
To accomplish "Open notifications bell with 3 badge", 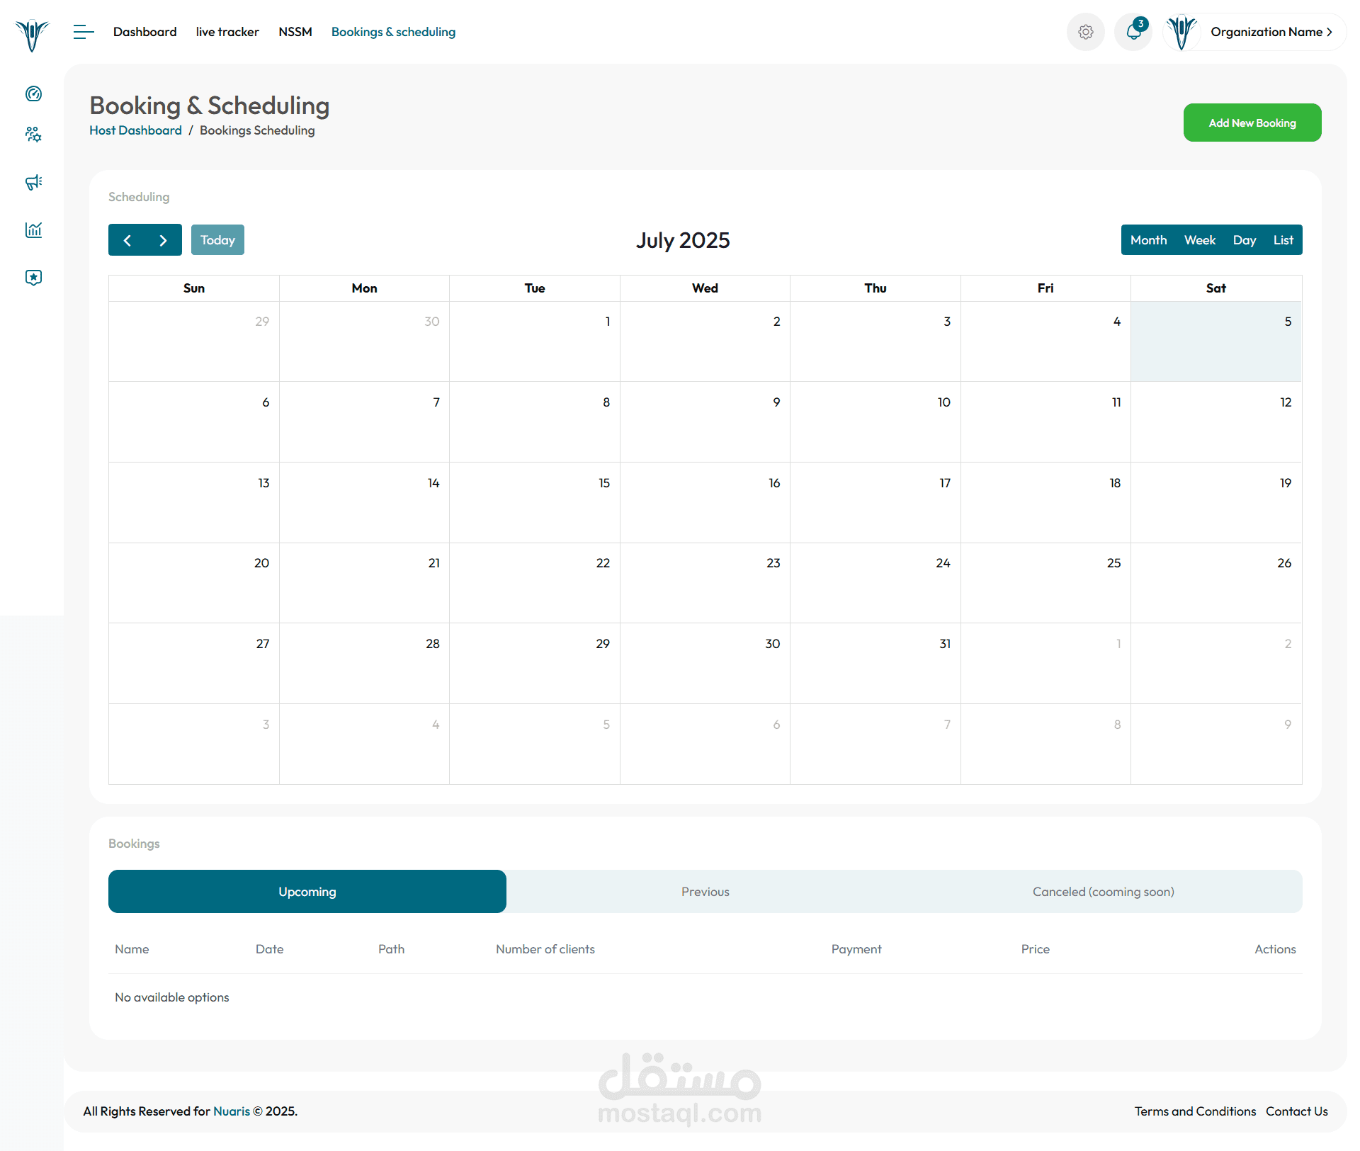I will pos(1133,32).
